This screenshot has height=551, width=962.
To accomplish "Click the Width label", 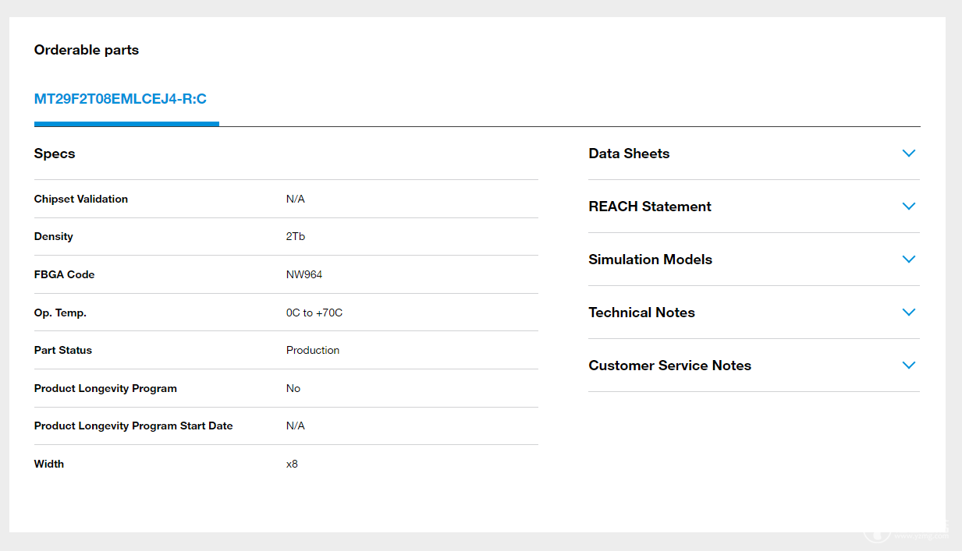I will 49,464.
